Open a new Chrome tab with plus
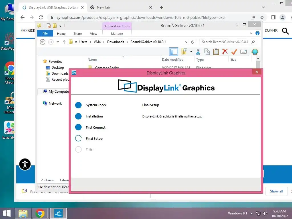 click(161, 7)
